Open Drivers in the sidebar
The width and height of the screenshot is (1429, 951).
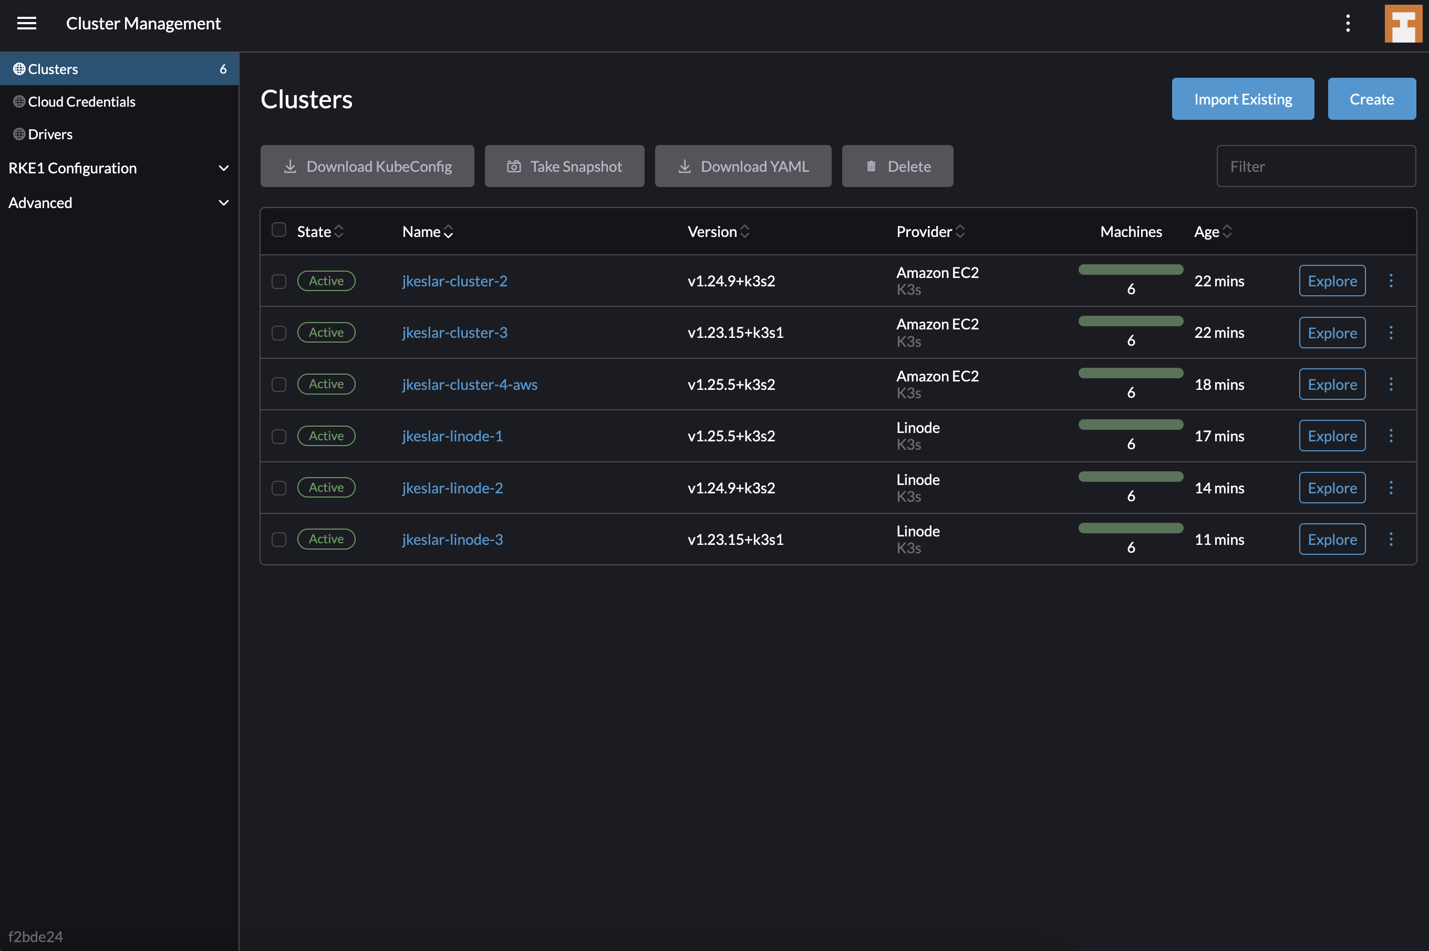[119, 134]
